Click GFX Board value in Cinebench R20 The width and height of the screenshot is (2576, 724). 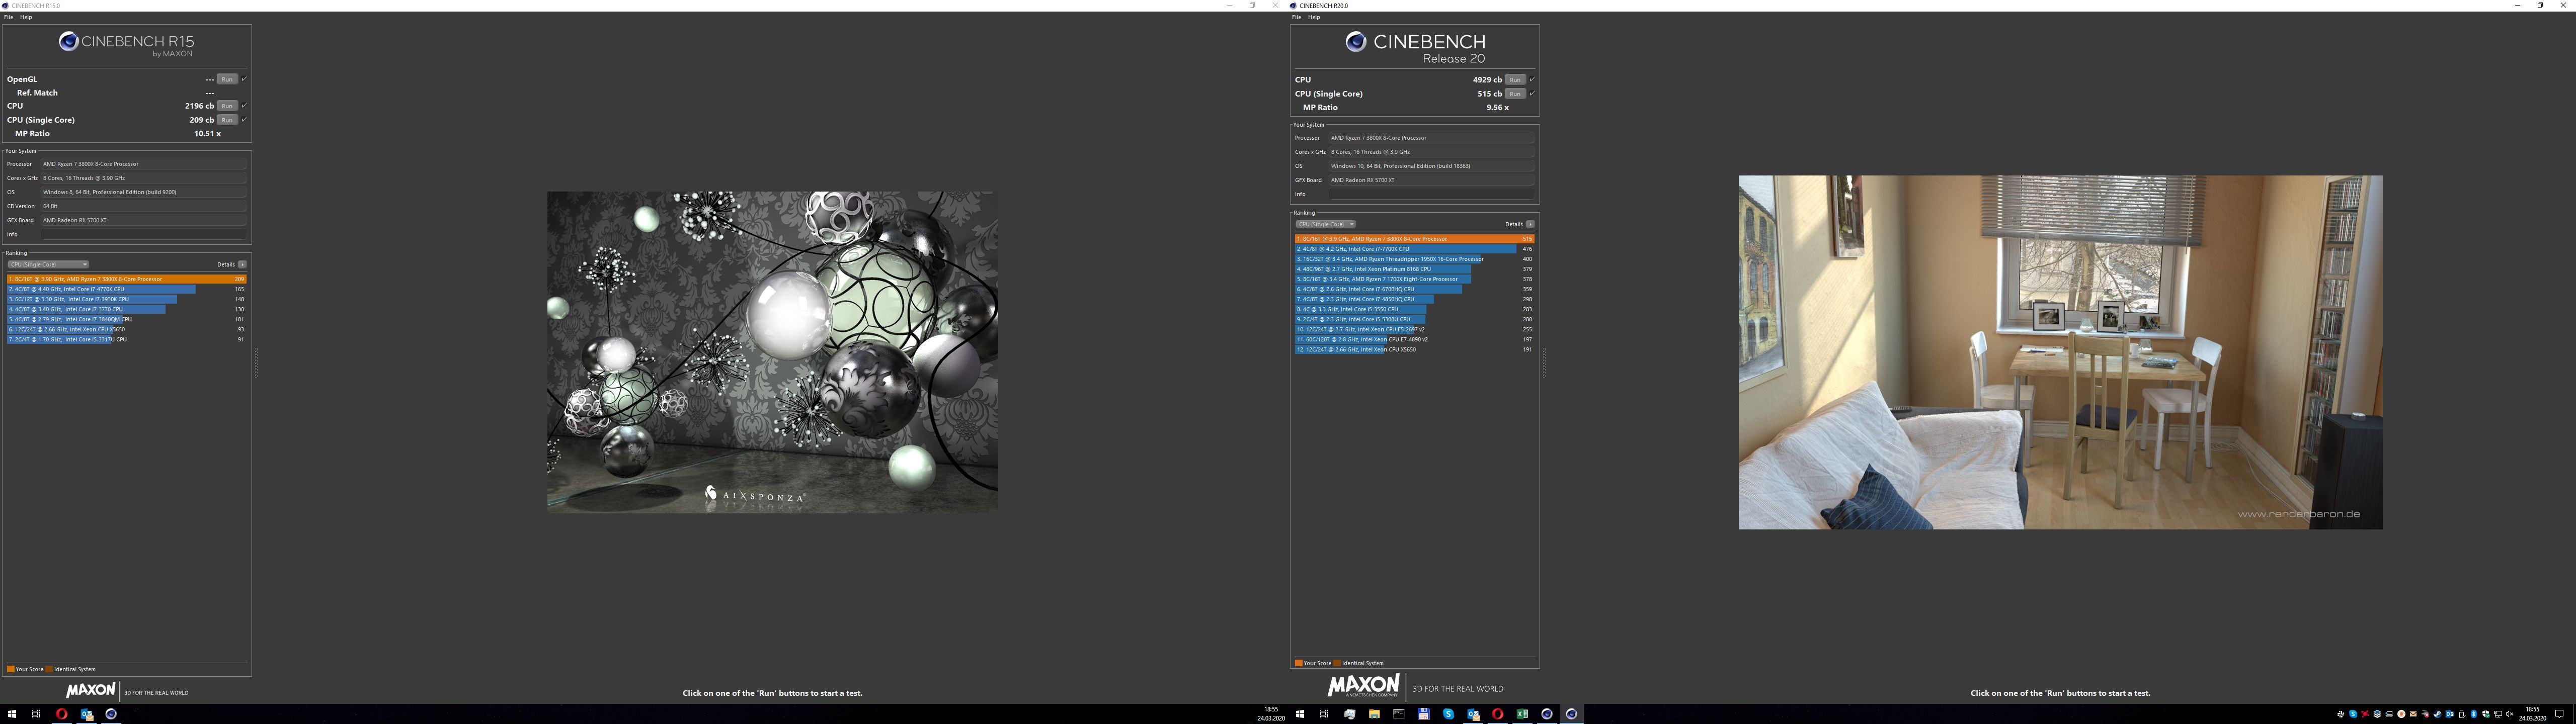[x=1431, y=180]
